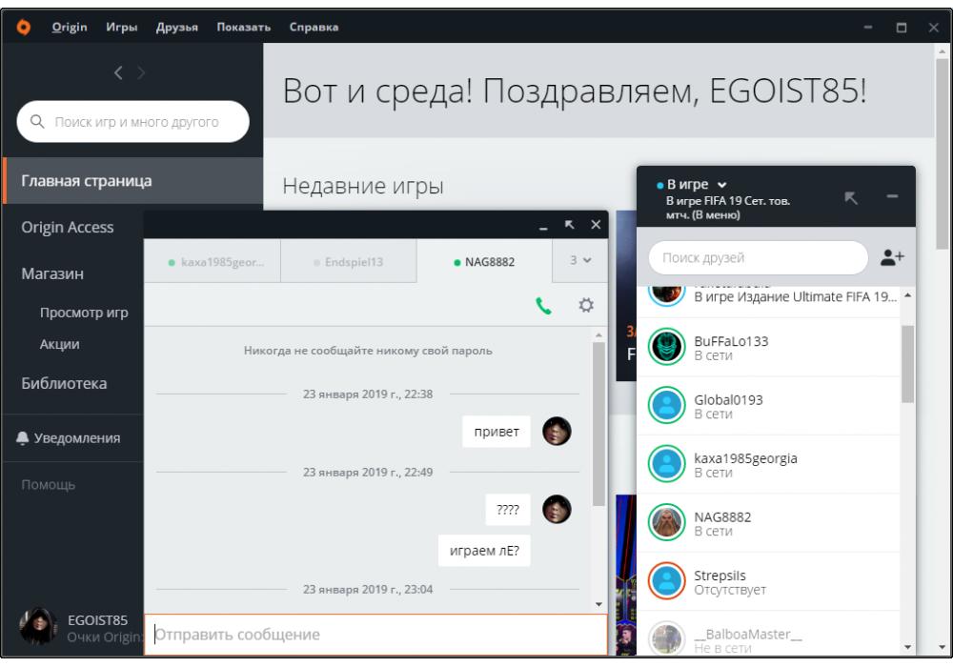
Task: Click the notifications bell icon
Action: [x=22, y=438]
